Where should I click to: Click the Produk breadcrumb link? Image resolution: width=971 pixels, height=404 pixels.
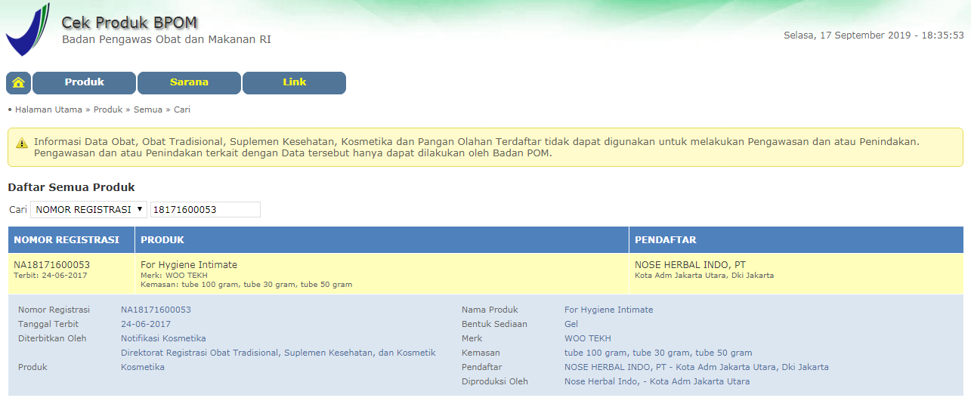tap(108, 109)
